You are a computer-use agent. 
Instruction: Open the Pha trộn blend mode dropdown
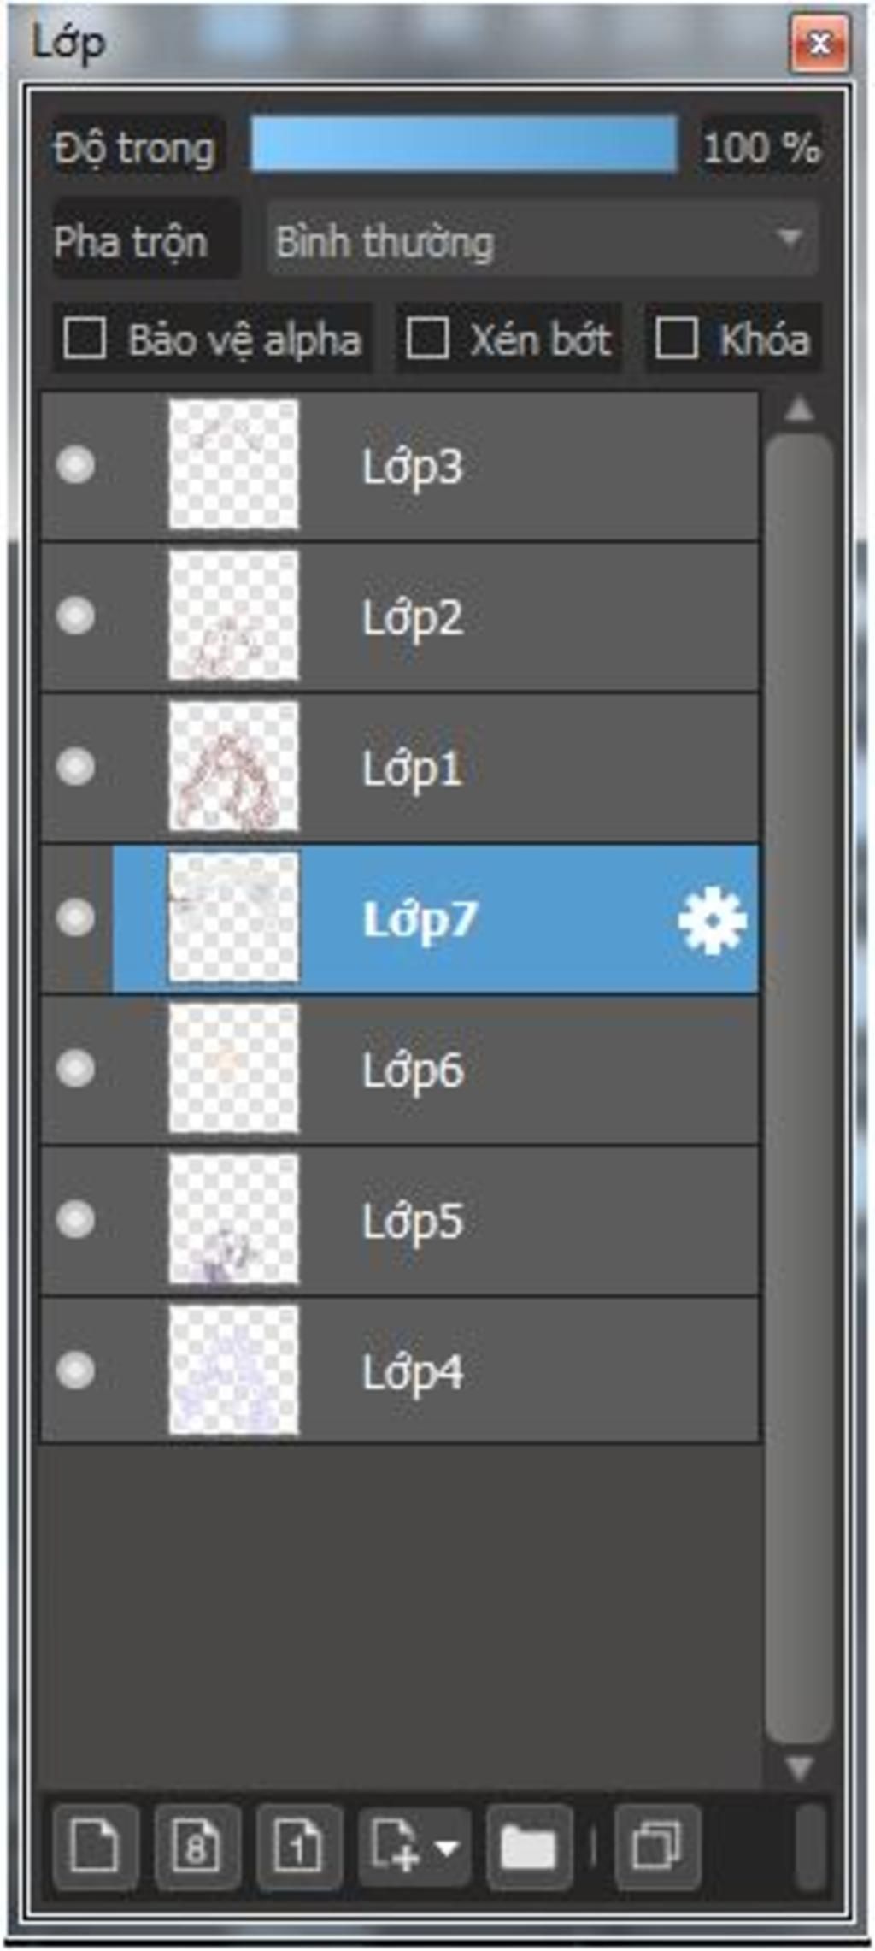pos(542,240)
